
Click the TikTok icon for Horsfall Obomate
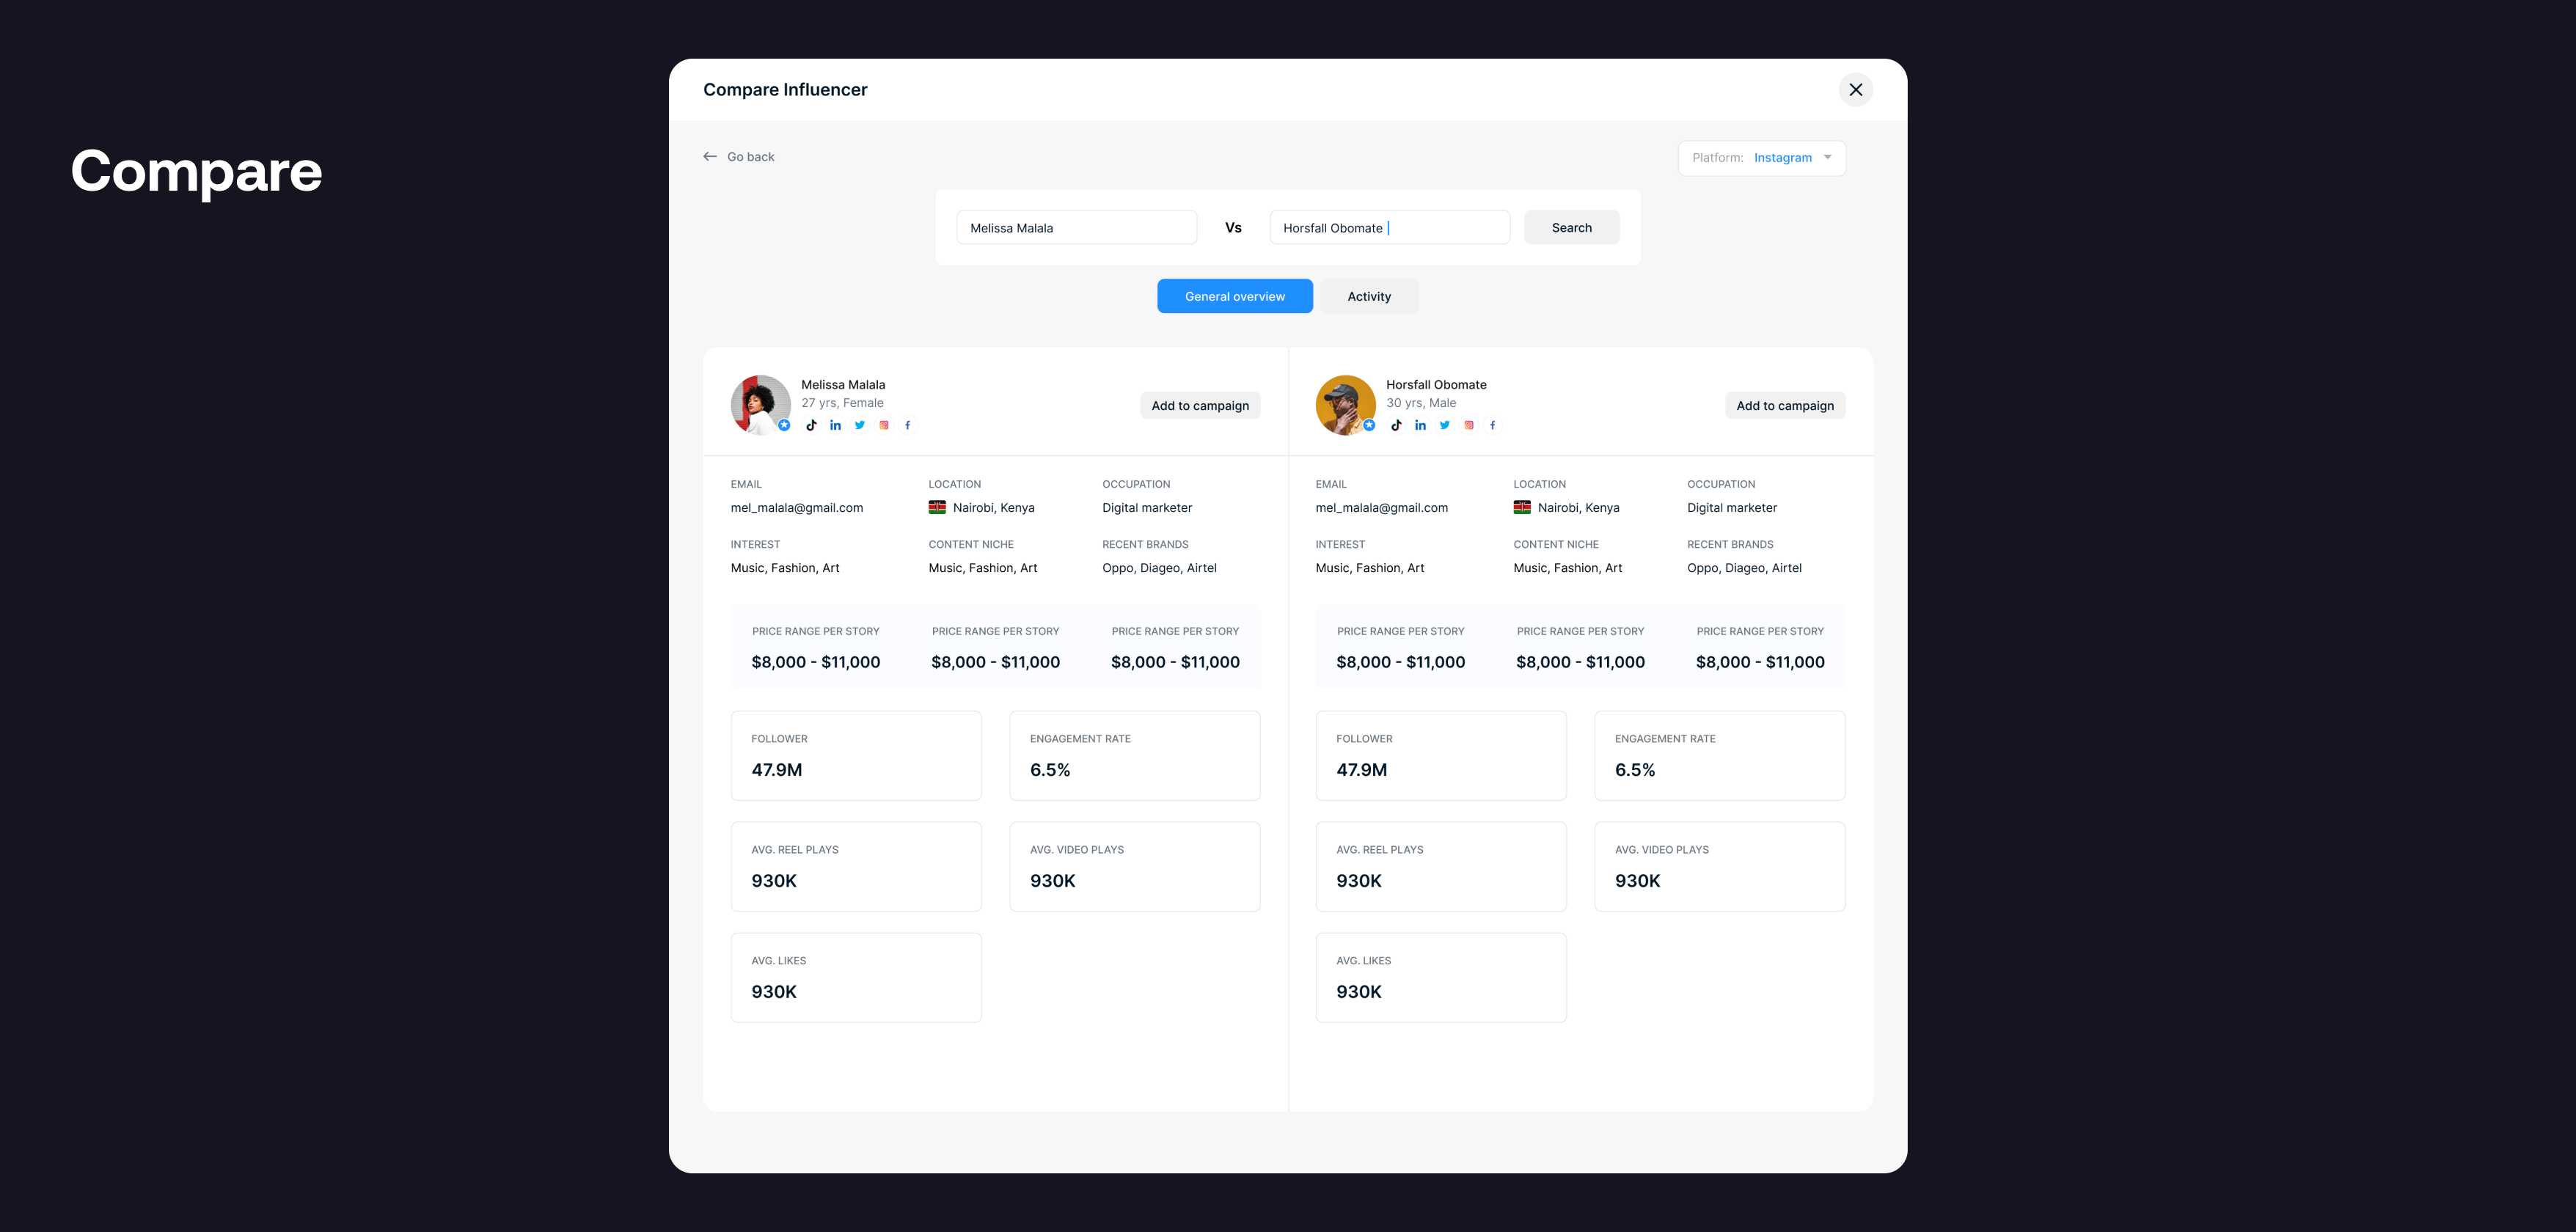1397,425
